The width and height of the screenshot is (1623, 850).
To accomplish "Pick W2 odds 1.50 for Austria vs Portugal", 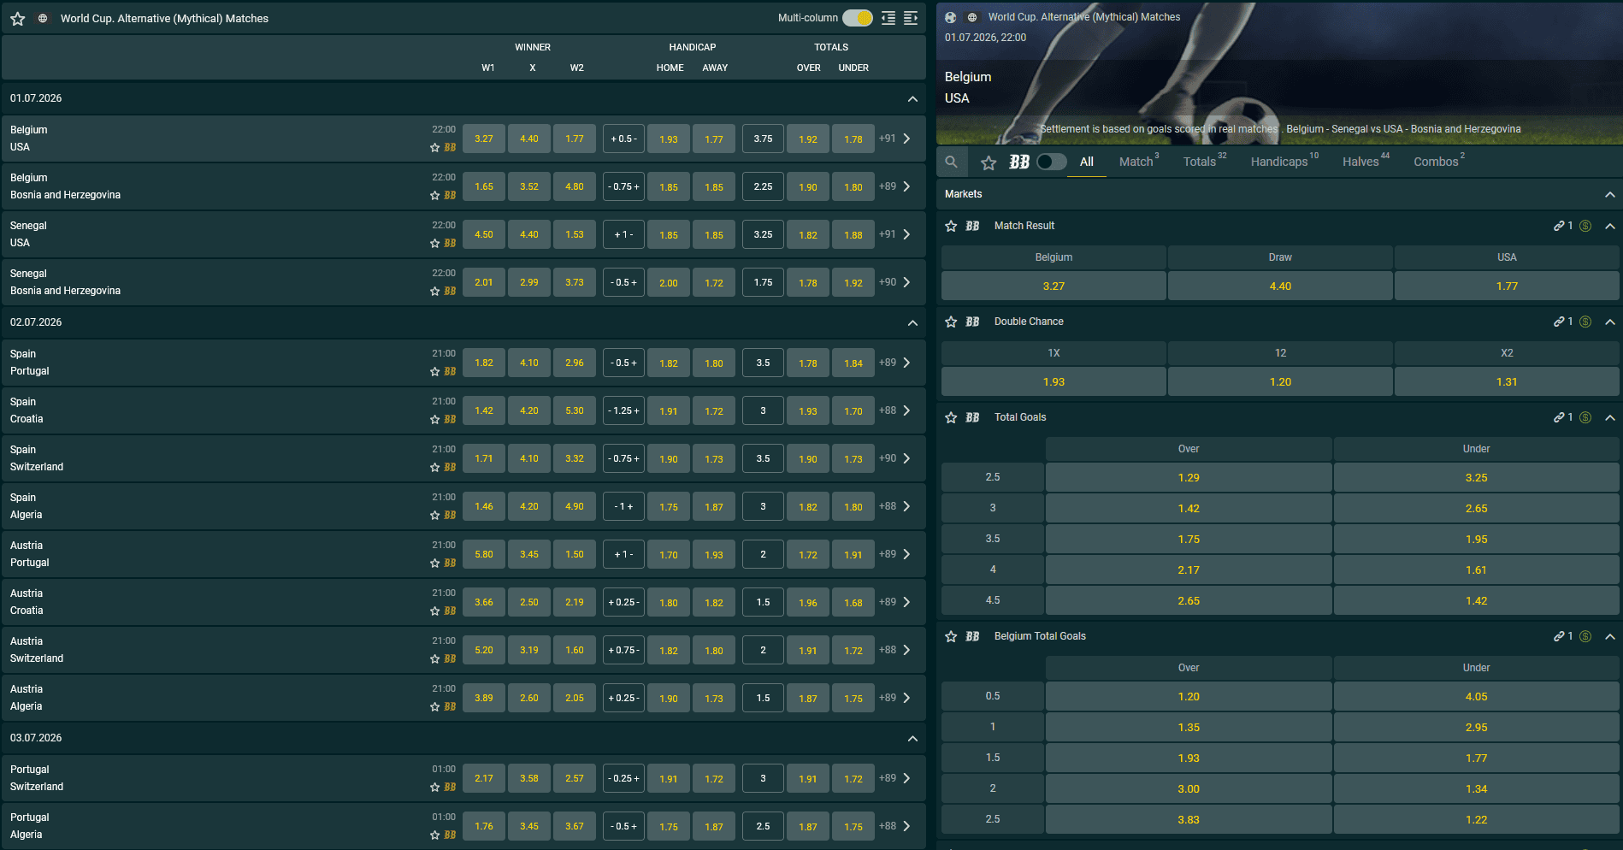I will point(575,554).
